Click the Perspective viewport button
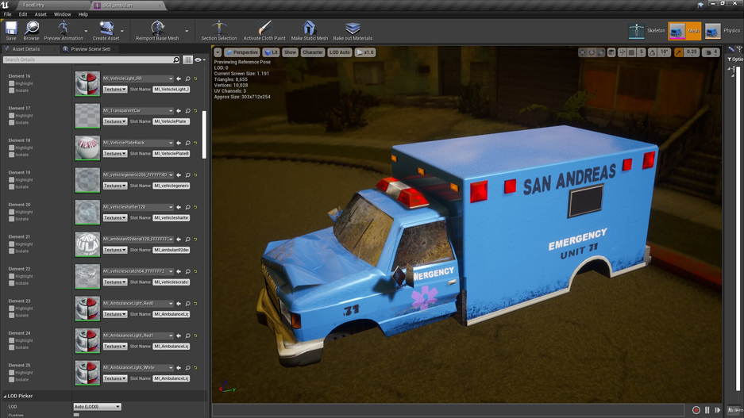The height and width of the screenshot is (418, 744). pos(241,52)
